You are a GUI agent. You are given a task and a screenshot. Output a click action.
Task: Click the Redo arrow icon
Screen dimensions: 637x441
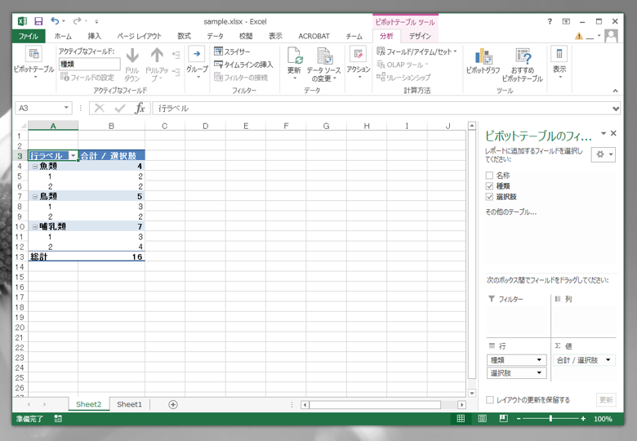point(78,20)
